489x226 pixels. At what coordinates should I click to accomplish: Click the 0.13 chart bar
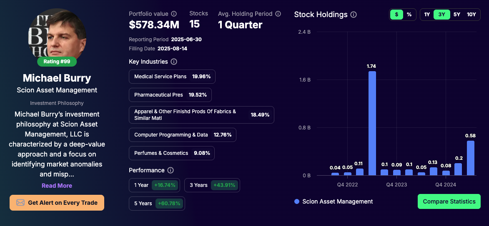(434, 171)
